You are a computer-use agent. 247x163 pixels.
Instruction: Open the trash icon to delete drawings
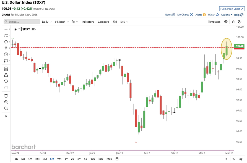pos(6,96)
